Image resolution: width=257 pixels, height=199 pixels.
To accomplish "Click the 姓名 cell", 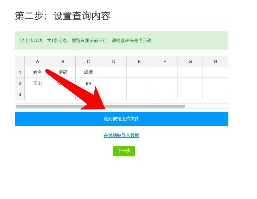I will (37, 72).
